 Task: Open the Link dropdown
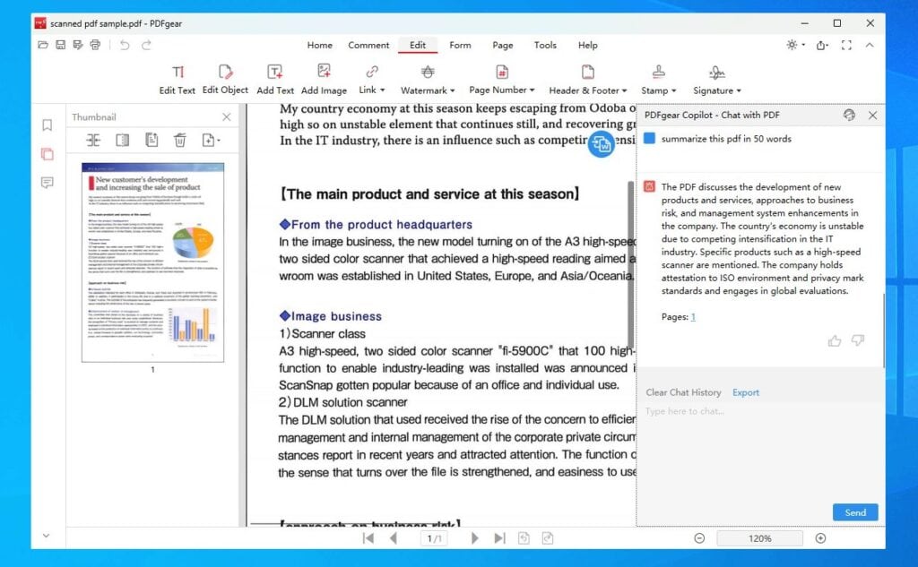pyautogui.click(x=372, y=80)
